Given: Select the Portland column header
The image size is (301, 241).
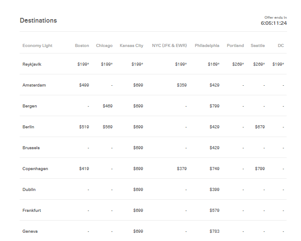Looking at the screenshot, I should click(235, 46).
